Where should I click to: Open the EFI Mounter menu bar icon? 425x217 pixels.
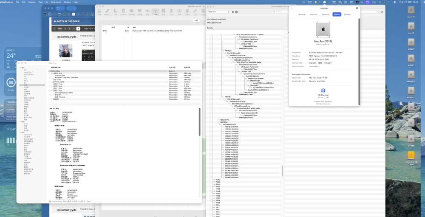pos(324,2)
